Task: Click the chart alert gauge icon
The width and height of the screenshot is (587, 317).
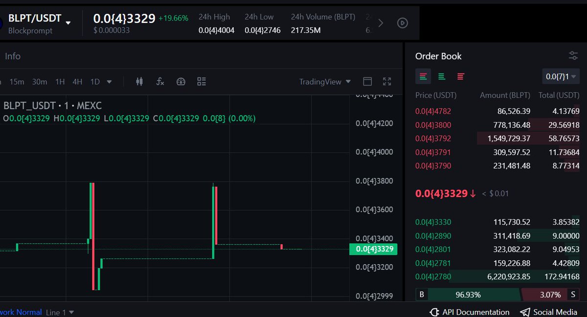Action: click(181, 82)
